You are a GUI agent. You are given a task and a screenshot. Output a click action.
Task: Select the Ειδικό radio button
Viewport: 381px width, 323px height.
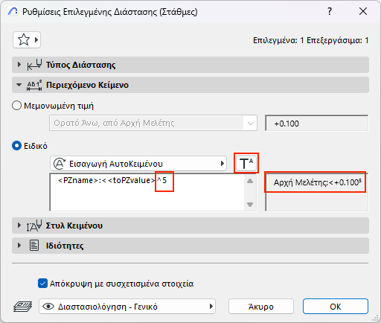point(16,146)
